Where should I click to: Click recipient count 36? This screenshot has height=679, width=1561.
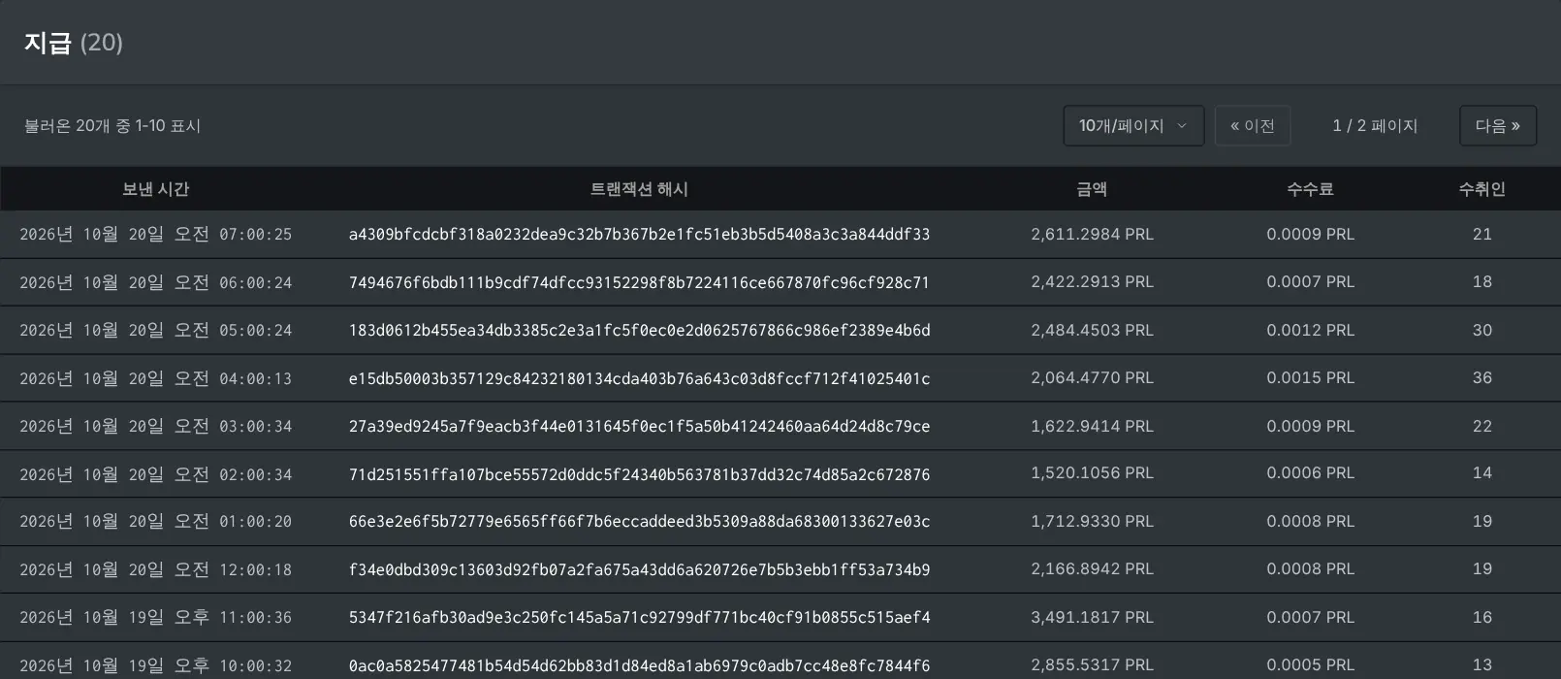pos(1482,377)
